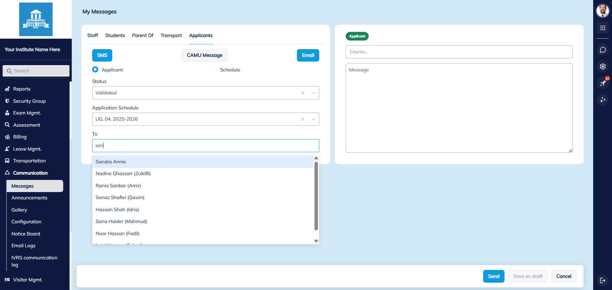Open the settings gear in right sidebar

[603, 66]
